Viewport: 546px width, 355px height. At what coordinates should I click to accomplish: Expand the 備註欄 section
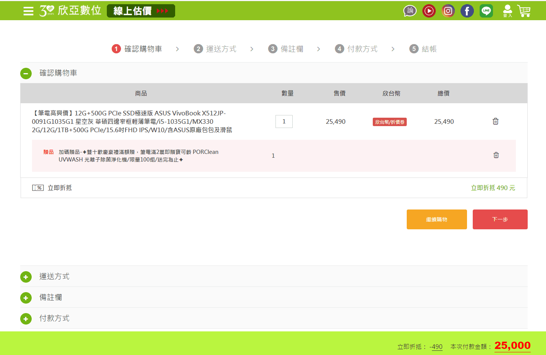tap(26, 298)
